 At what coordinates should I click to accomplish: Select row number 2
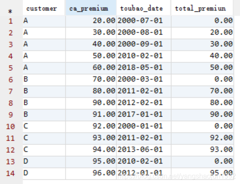11,33
